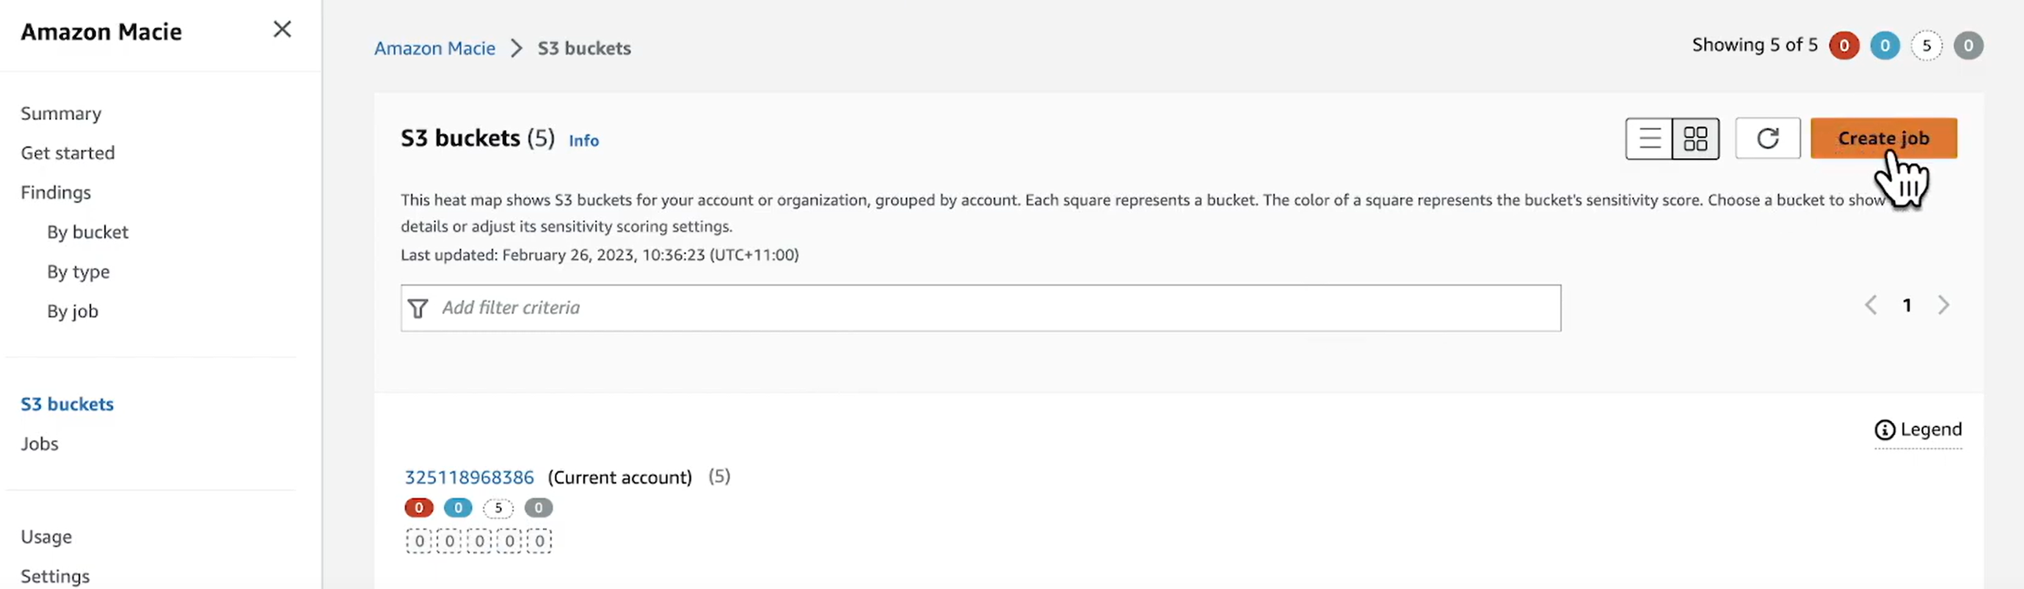Click the blue 0 badge under the account

pos(458,508)
